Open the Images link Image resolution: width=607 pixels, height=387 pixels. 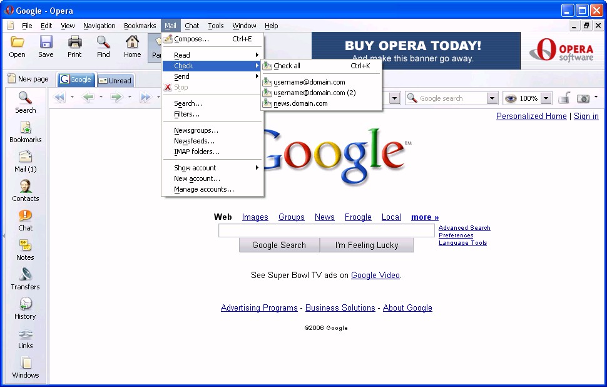click(255, 217)
